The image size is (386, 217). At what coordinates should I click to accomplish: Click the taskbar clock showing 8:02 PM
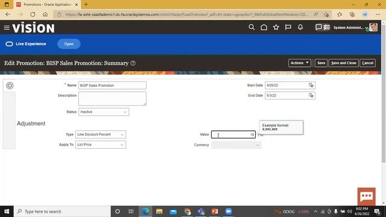[x=362, y=212]
